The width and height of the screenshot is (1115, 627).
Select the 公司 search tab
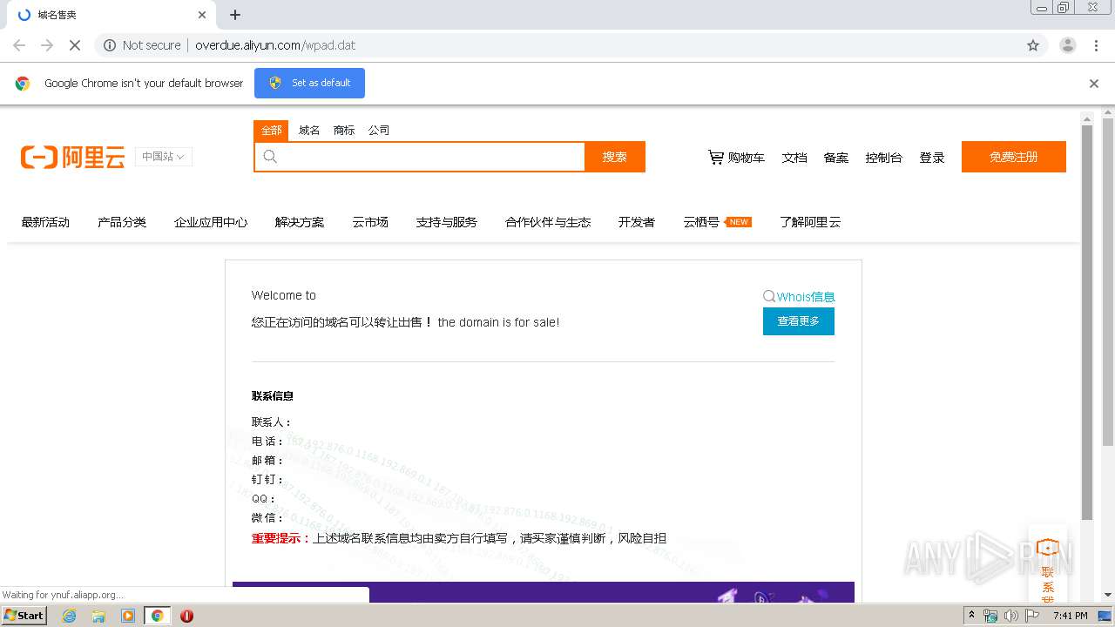pyautogui.click(x=379, y=131)
